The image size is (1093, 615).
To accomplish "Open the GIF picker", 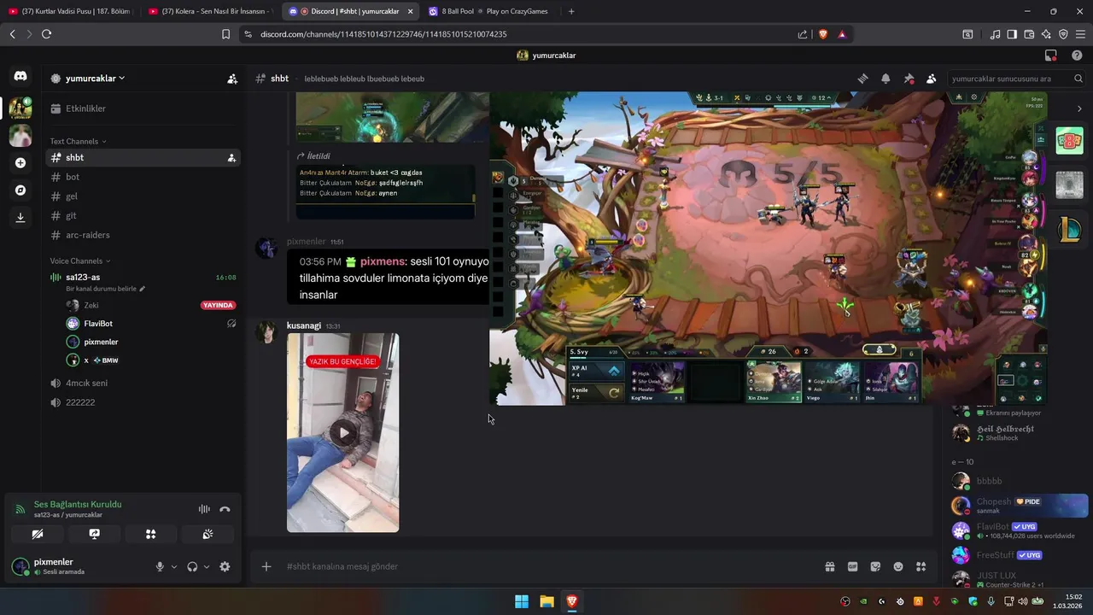I will [852, 566].
